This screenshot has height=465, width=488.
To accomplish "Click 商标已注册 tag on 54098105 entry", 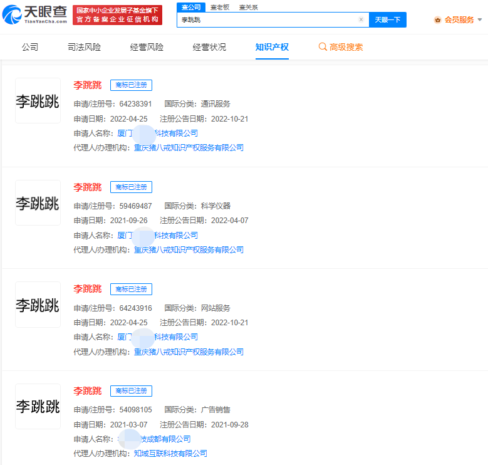I will (131, 391).
